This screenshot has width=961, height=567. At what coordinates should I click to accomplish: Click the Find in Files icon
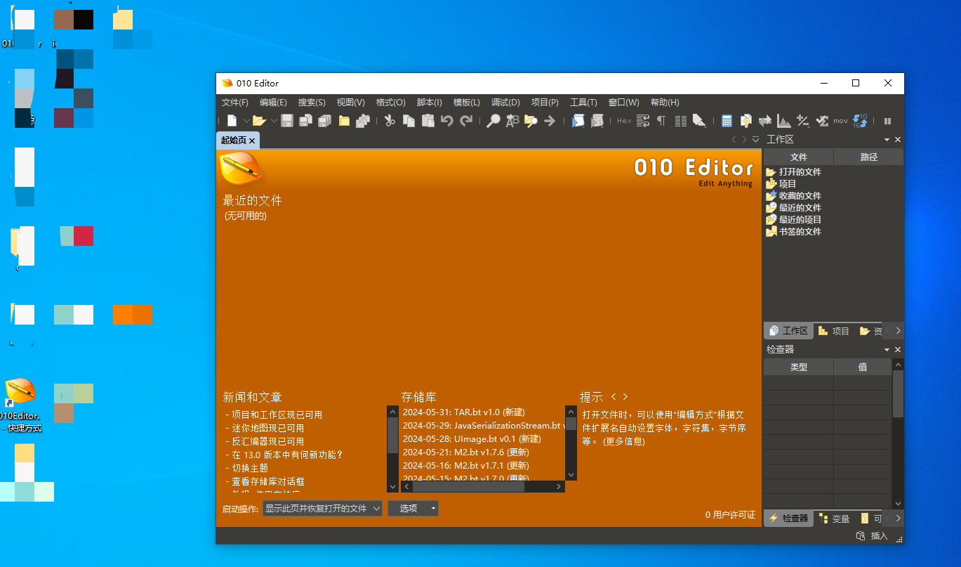point(531,121)
